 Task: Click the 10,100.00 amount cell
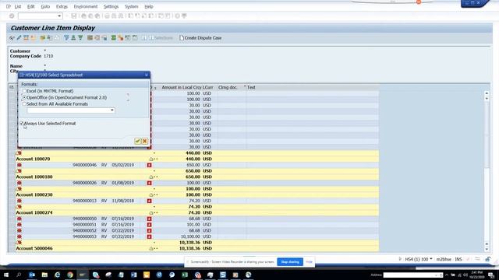tap(190, 236)
